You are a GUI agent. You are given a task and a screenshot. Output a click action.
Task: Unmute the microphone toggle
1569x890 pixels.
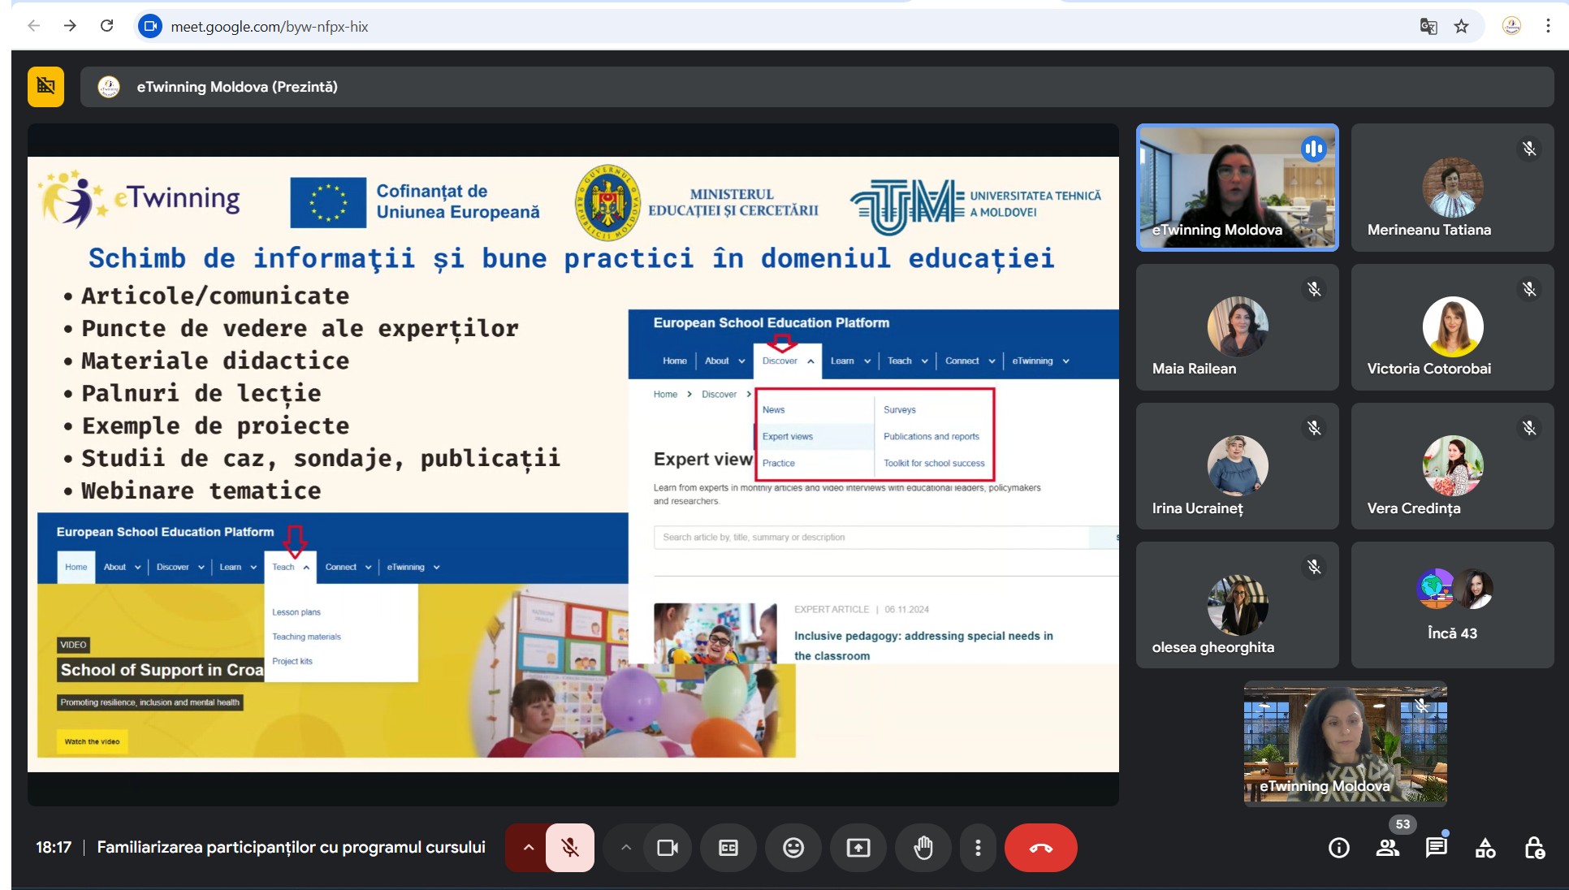pos(570,848)
